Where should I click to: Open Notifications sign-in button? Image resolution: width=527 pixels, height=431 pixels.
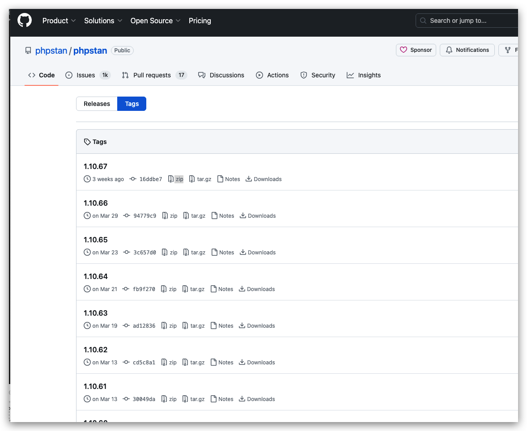click(467, 50)
